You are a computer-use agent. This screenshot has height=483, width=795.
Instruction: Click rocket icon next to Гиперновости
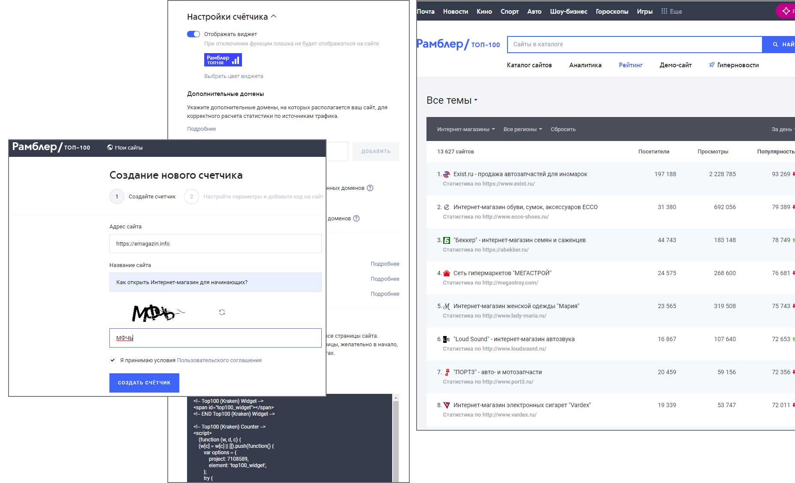(x=712, y=65)
